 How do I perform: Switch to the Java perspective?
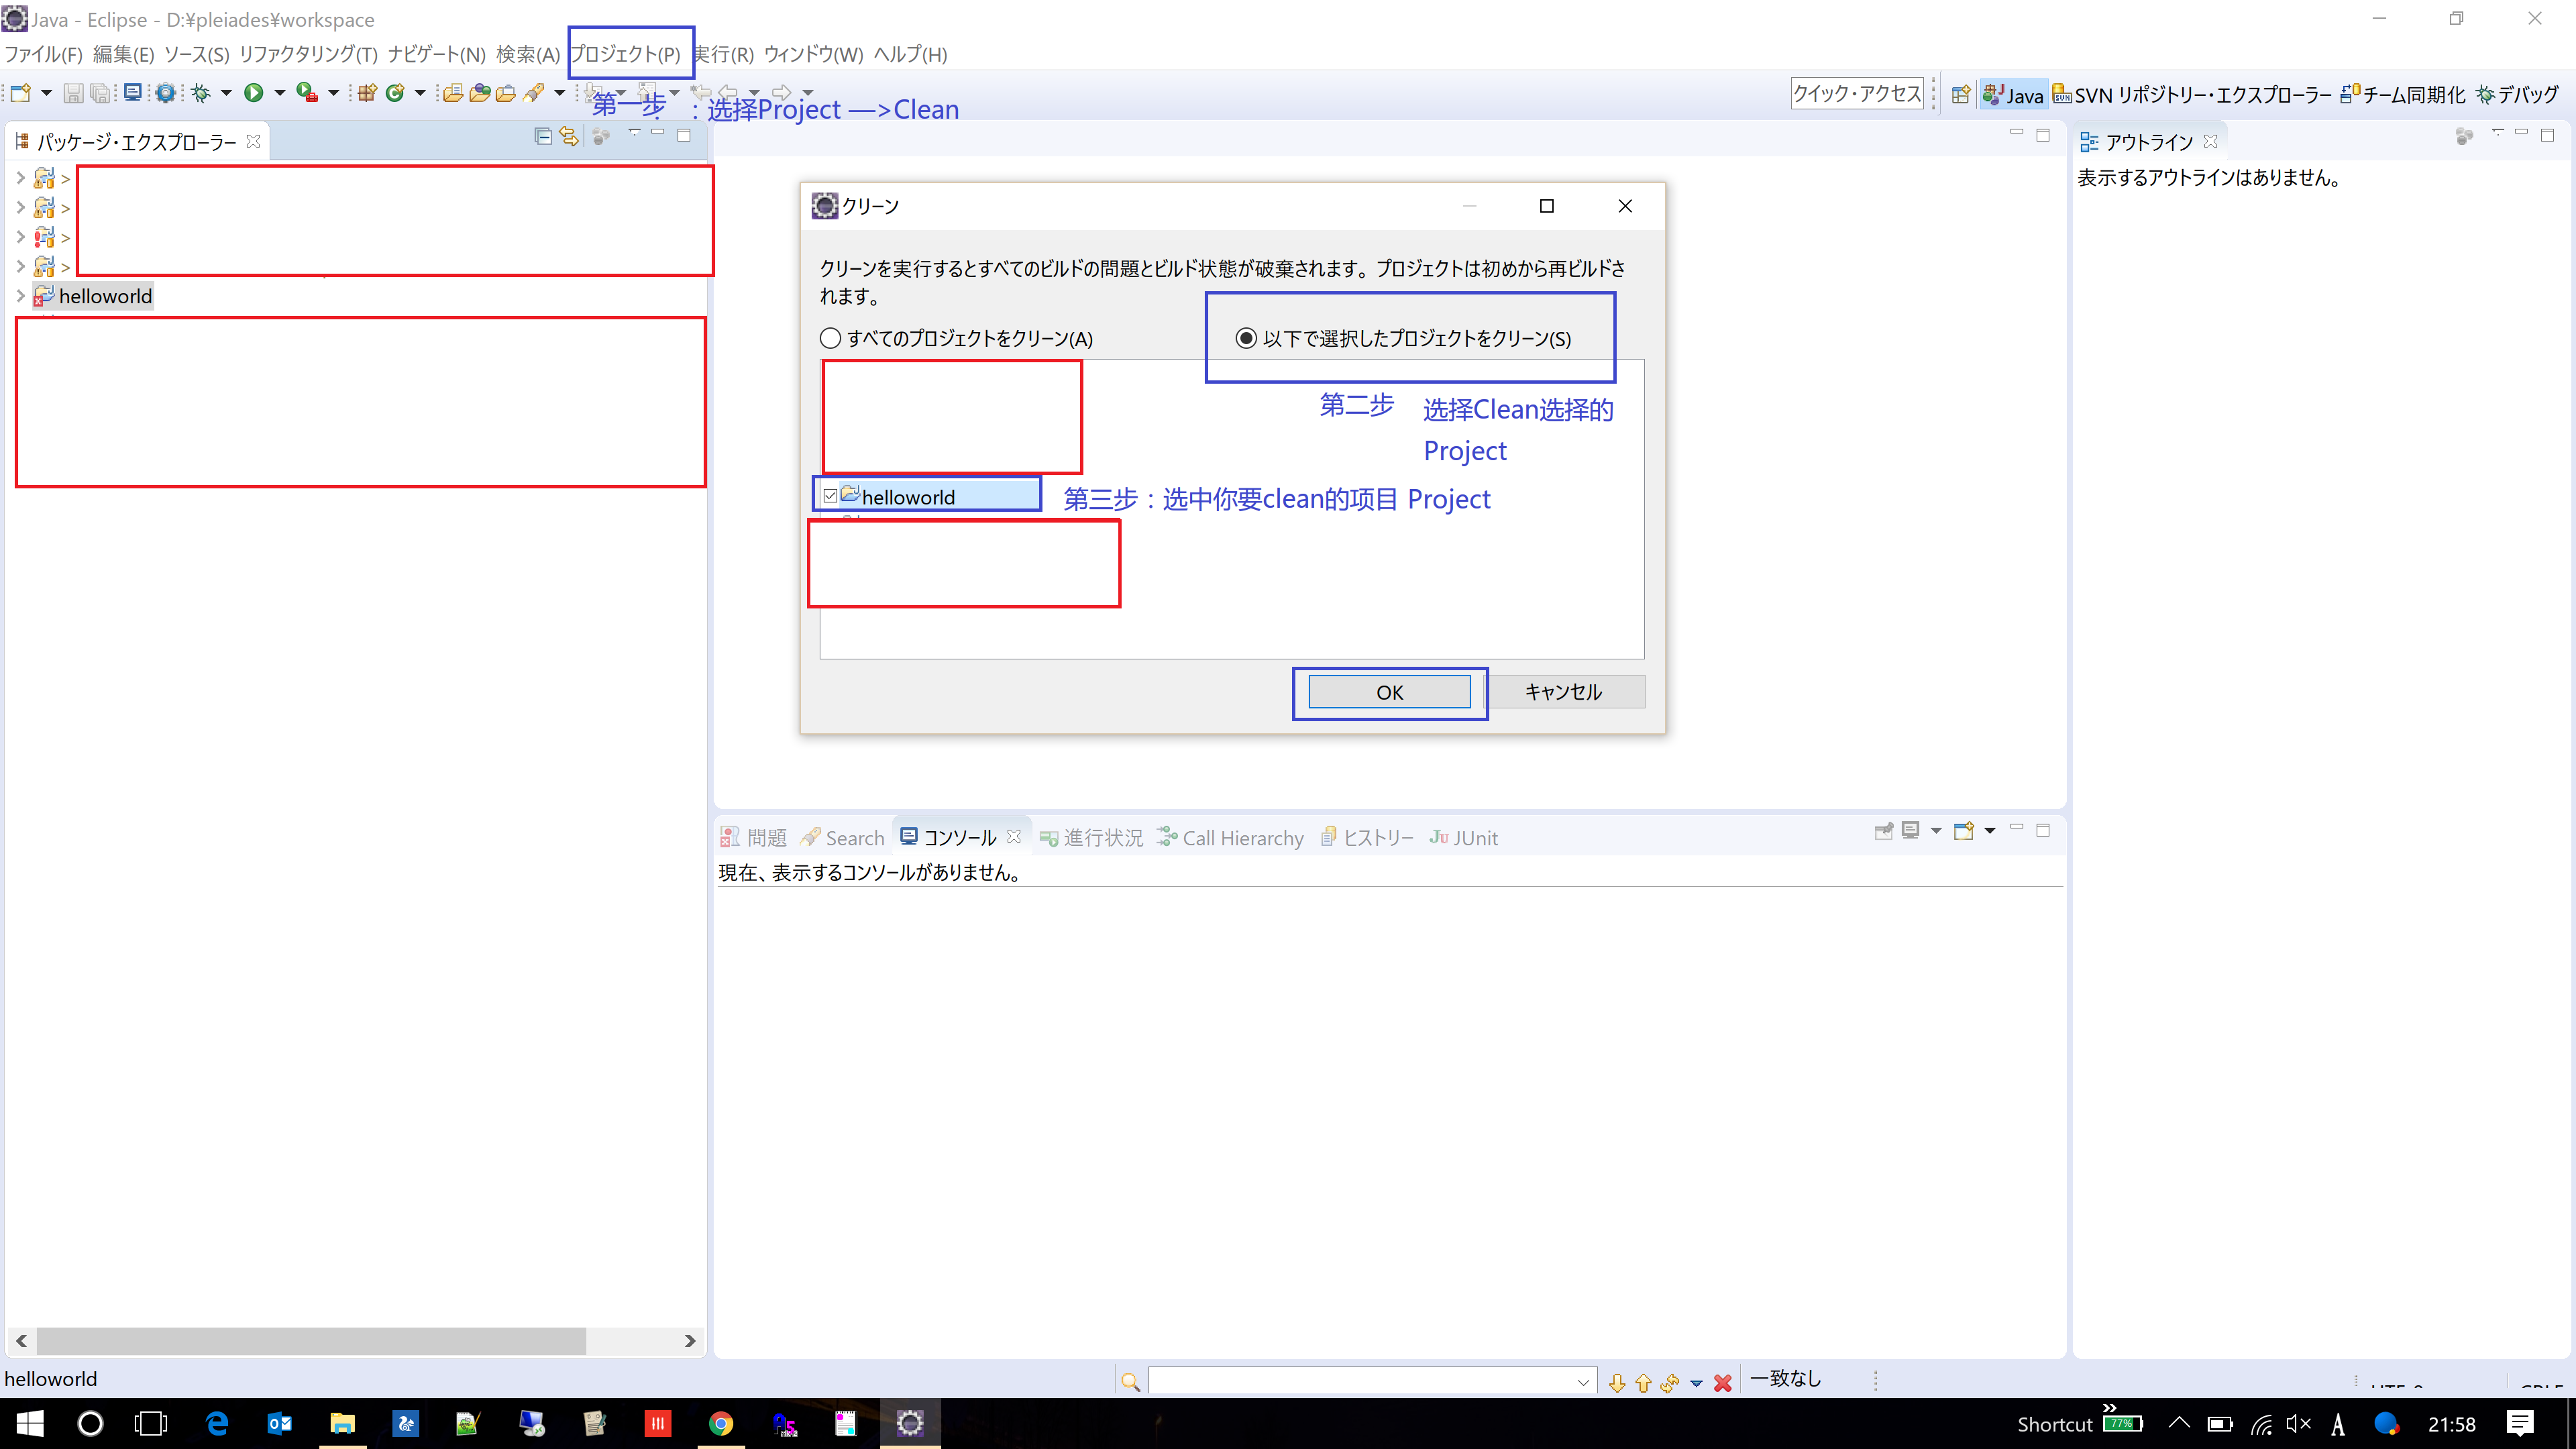(2013, 95)
